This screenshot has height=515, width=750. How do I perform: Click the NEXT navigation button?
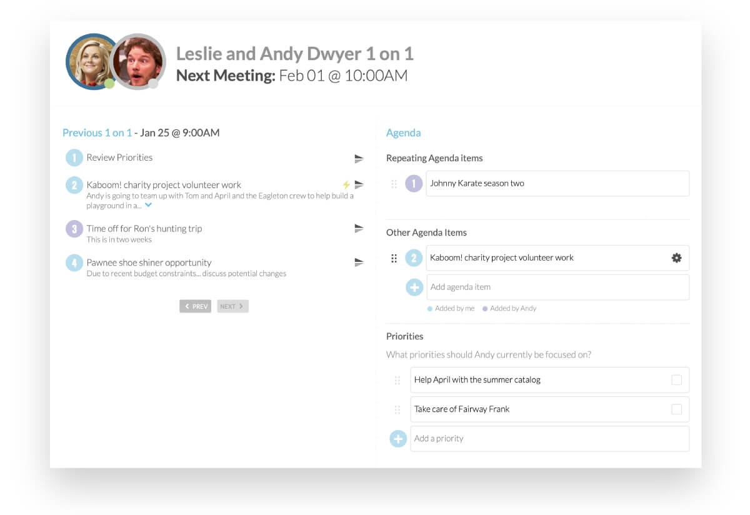(232, 306)
